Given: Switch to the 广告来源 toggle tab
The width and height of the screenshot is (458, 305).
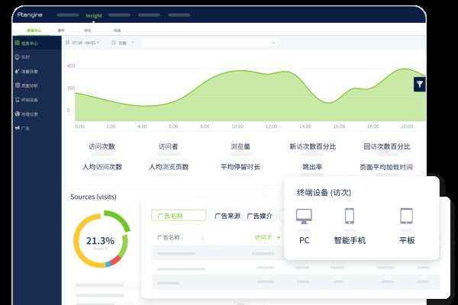Looking at the screenshot, I should [x=226, y=216].
